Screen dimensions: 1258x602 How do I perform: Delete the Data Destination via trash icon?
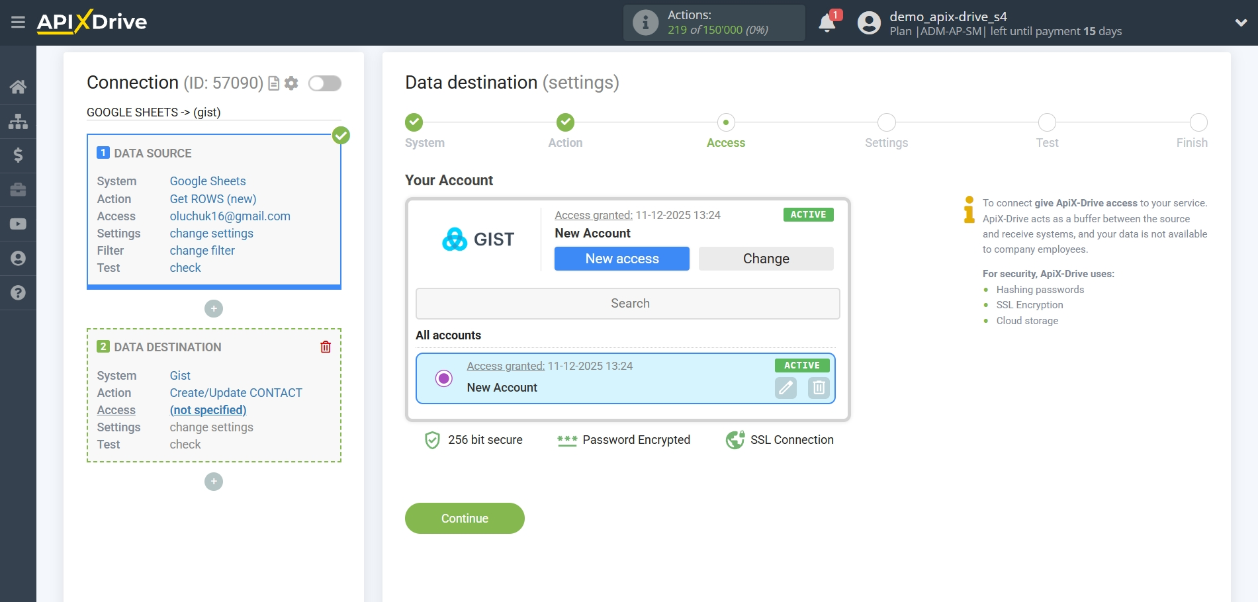325,346
